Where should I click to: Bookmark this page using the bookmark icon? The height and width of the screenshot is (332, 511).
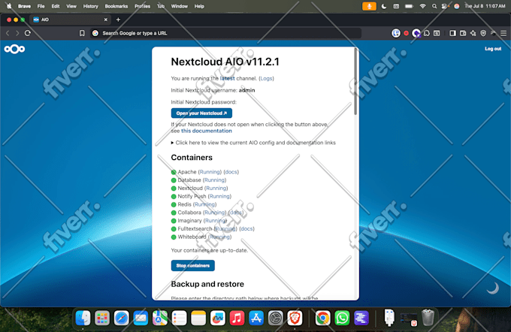coord(82,33)
